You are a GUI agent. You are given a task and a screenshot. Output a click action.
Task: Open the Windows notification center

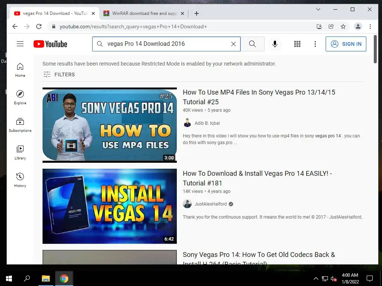tap(370, 279)
